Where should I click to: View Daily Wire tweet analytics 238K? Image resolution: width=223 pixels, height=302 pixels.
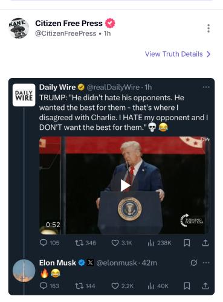(x=160, y=243)
